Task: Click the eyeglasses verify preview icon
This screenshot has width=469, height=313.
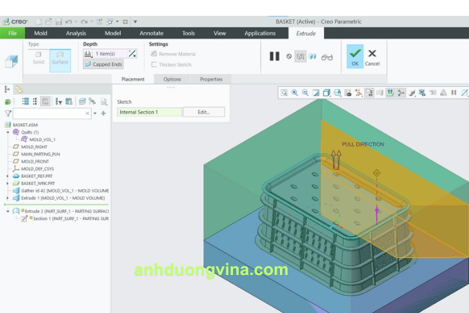Action: (327, 57)
